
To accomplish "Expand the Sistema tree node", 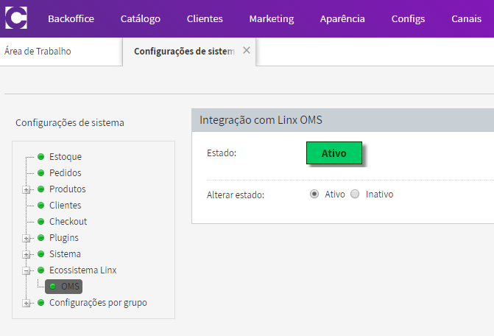I will click(27, 255).
